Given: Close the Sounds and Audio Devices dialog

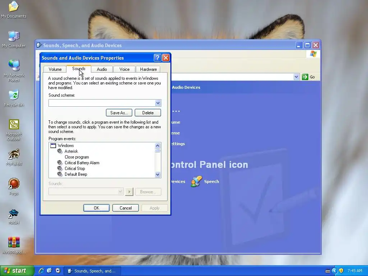Looking at the screenshot, I should 166,58.
